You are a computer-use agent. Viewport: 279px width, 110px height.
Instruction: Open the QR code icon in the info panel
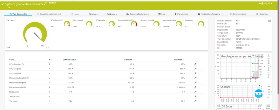point(269,21)
